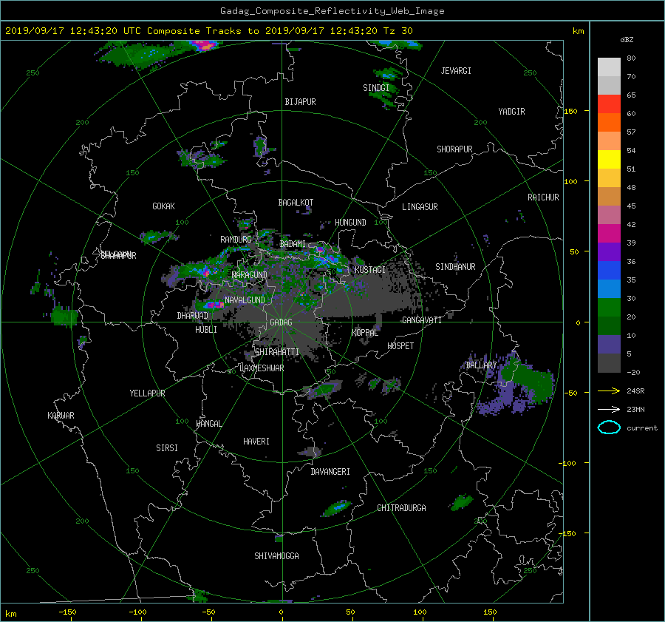This screenshot has height=622, width=665.
Task: Click the YELLAPUR city label
Action: point(147,393)
